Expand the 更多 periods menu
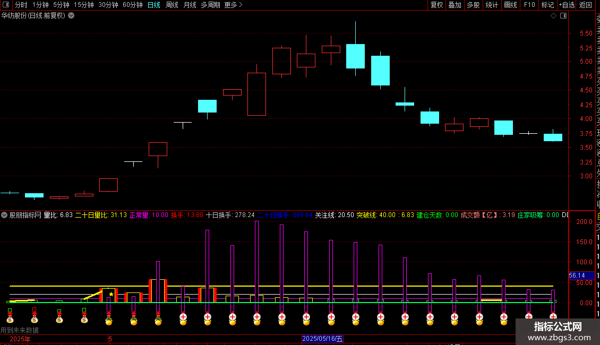The image size is (600, 345). (234, 5)
